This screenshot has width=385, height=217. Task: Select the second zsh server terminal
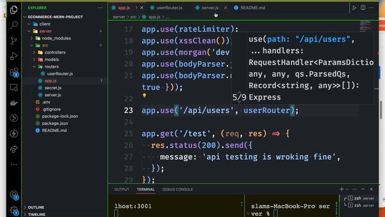[x=361, y=205]
